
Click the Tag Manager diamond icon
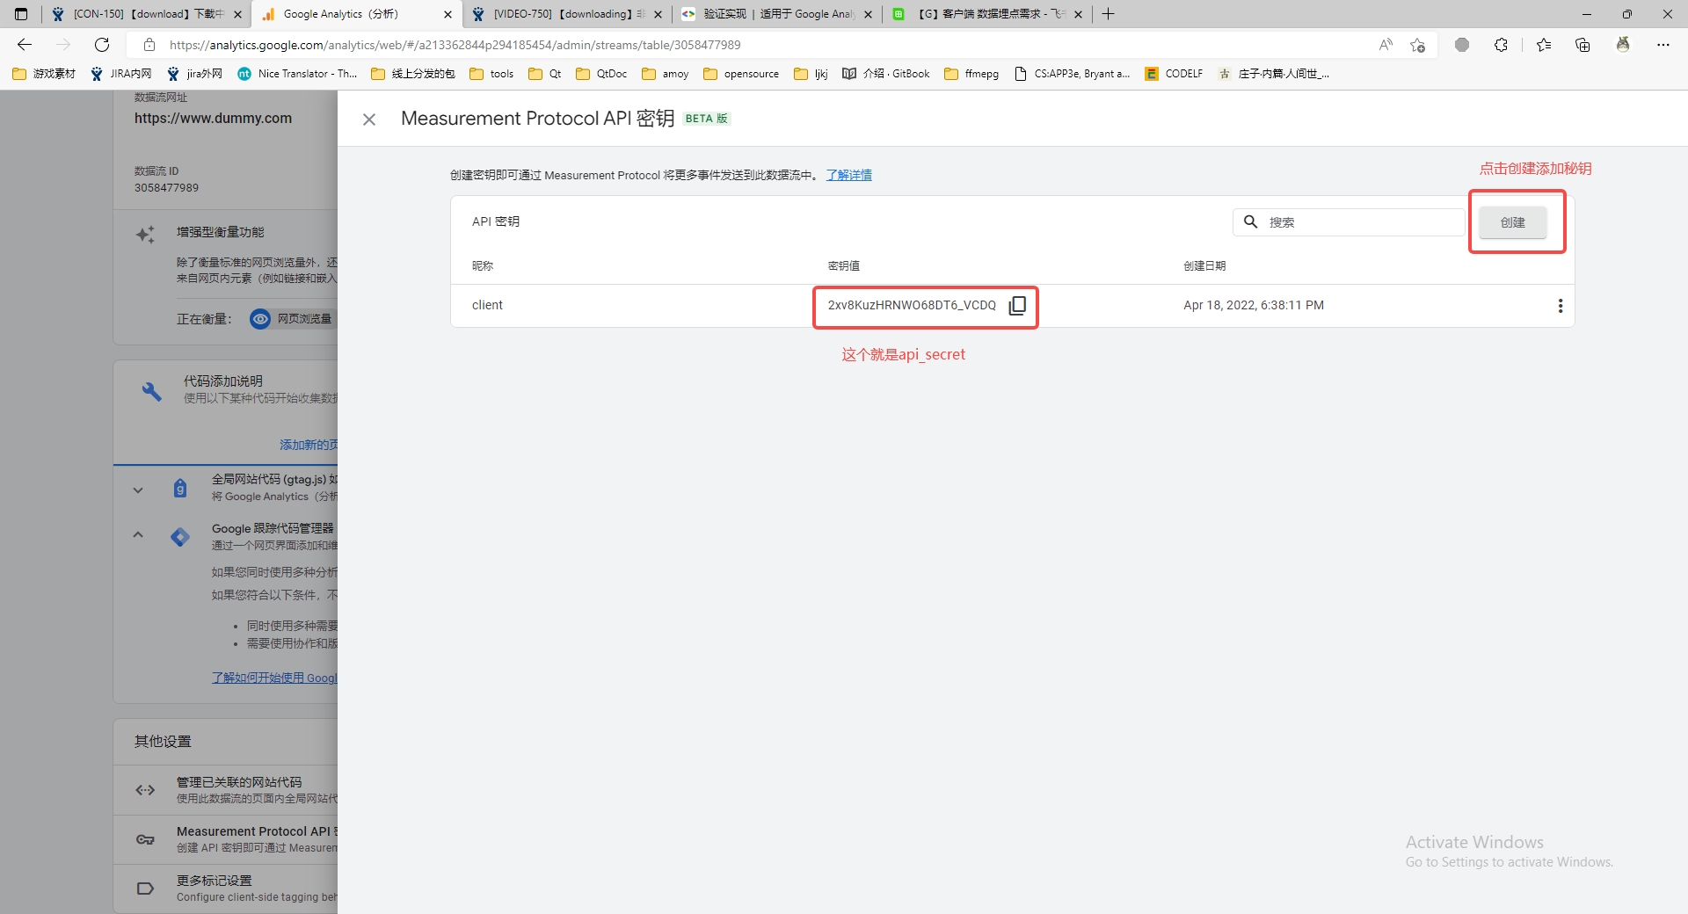coord(180,537)
